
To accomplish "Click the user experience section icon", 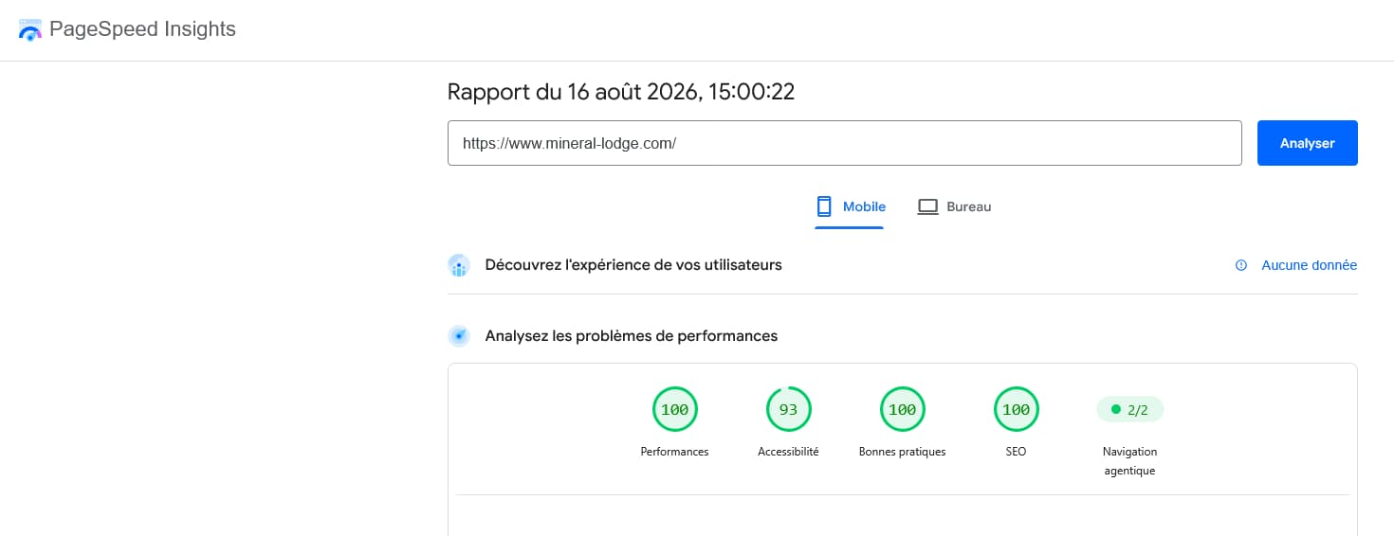I will click(x=459, y=265).
